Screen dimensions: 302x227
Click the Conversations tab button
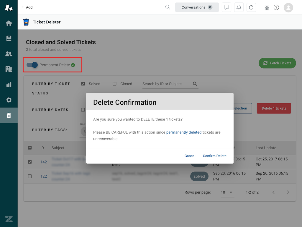197,7
